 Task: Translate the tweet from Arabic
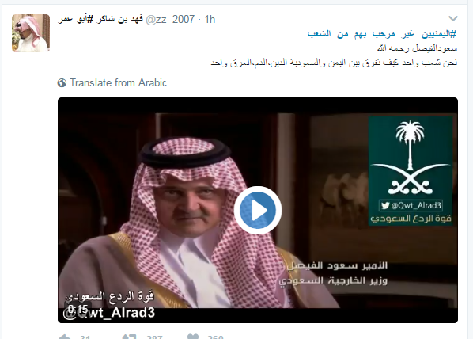[x=118, y=83]
